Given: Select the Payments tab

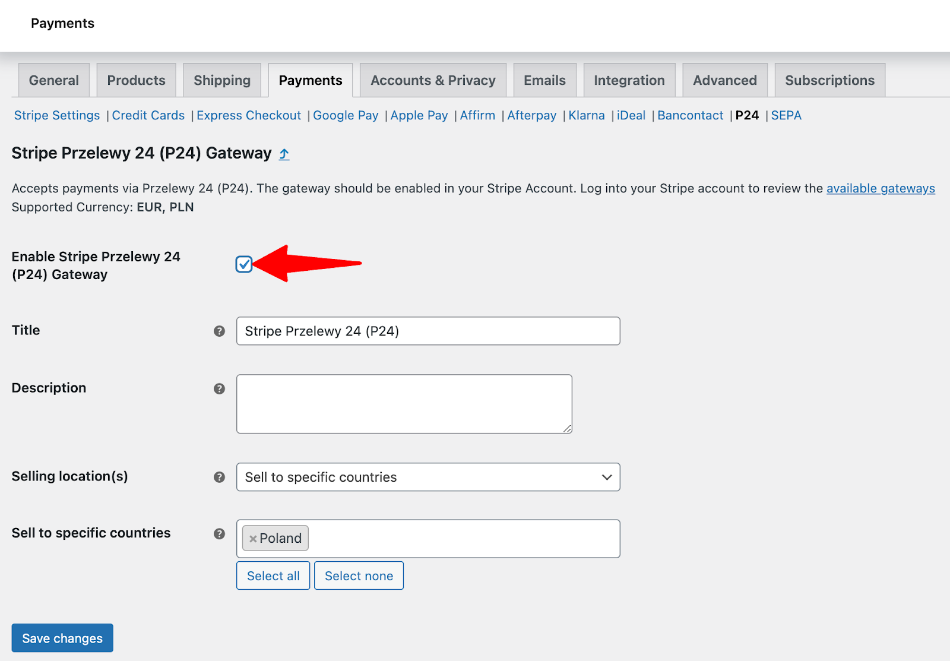Looking at the screenshot, I should pyautogui.click(x=311, y=80).
